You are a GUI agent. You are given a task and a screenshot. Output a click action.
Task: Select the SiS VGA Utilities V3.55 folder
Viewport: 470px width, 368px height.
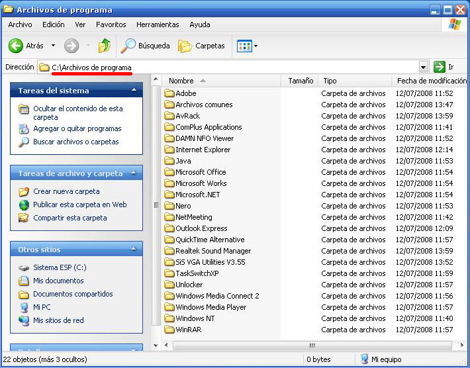pos(210,262)
